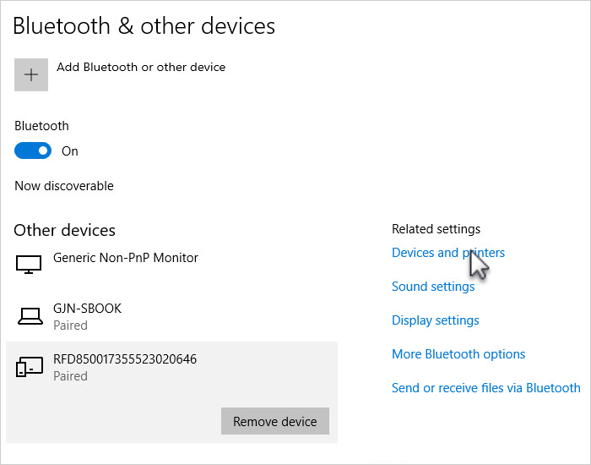Click the Other devices section heading

64,230
